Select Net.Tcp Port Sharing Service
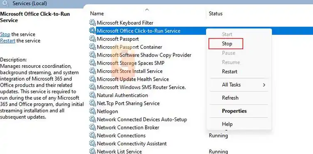The width and height of the screenshot is (313, 154). (128, 103)
